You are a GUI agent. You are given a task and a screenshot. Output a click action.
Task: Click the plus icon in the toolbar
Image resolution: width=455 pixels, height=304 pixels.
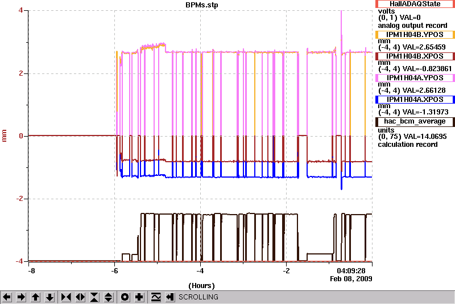point(139,297)
